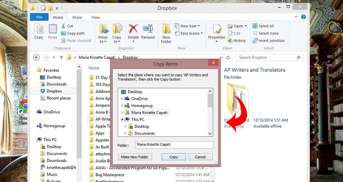Switch to the Share ribbon tab
343x182 pixels.
[x=77, y=17]
